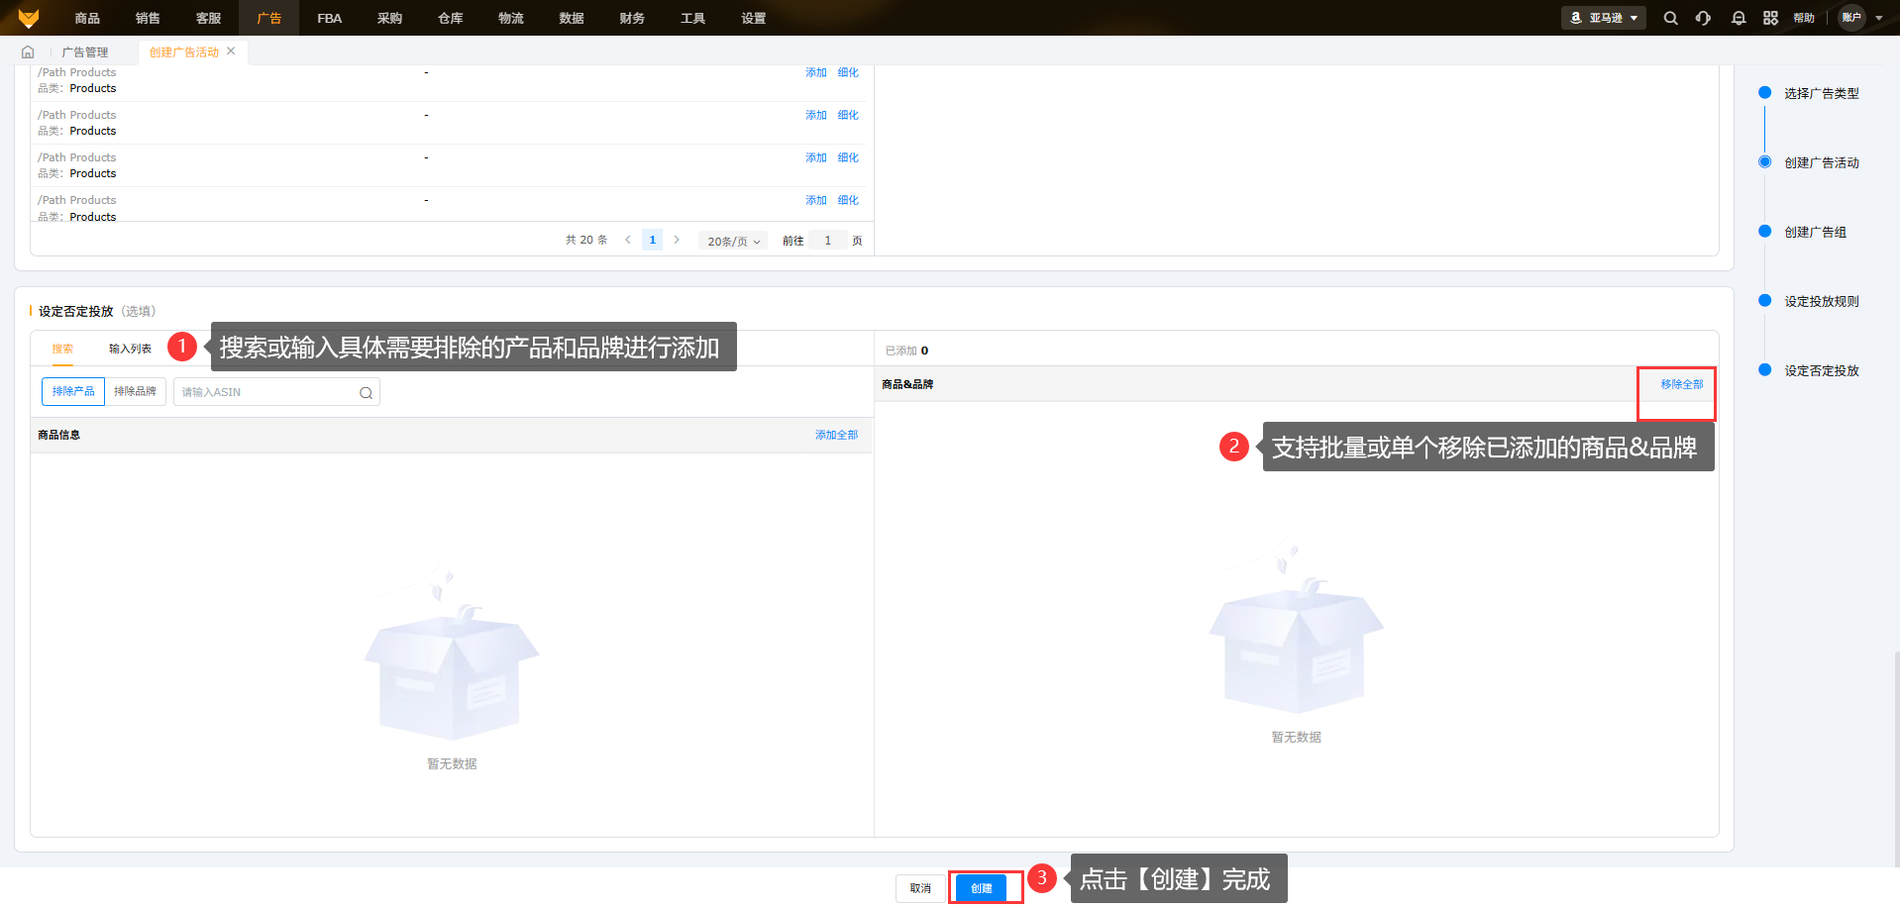Viewport: 1900px width, 907px height.
Task: Open the global search magnifier icon
Action: (1670, 18)
